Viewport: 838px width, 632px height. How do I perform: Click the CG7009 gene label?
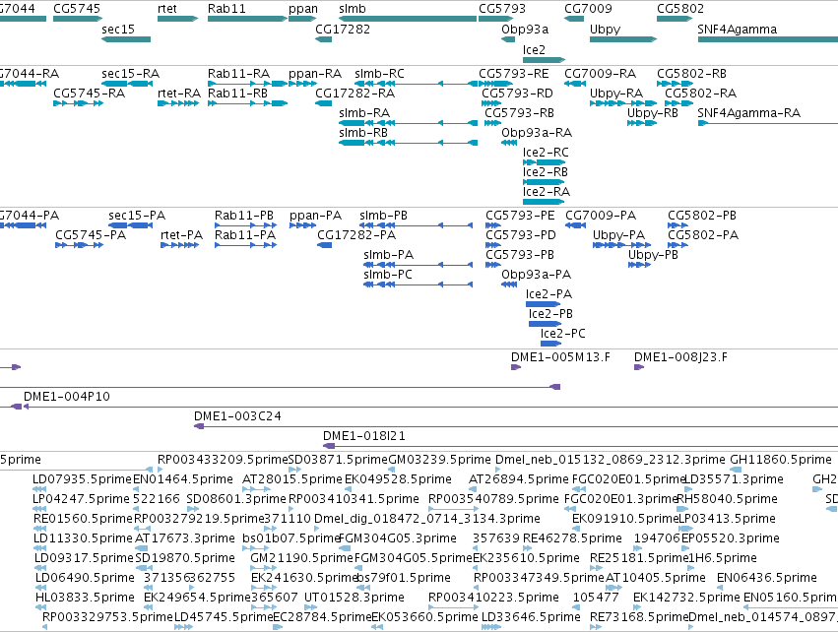tap(588, 9)
